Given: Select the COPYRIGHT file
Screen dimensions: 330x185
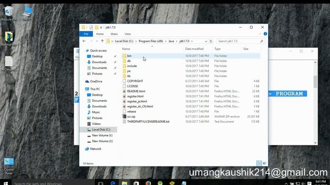Looking at the screenshot, I should click(x=135, y=81).
